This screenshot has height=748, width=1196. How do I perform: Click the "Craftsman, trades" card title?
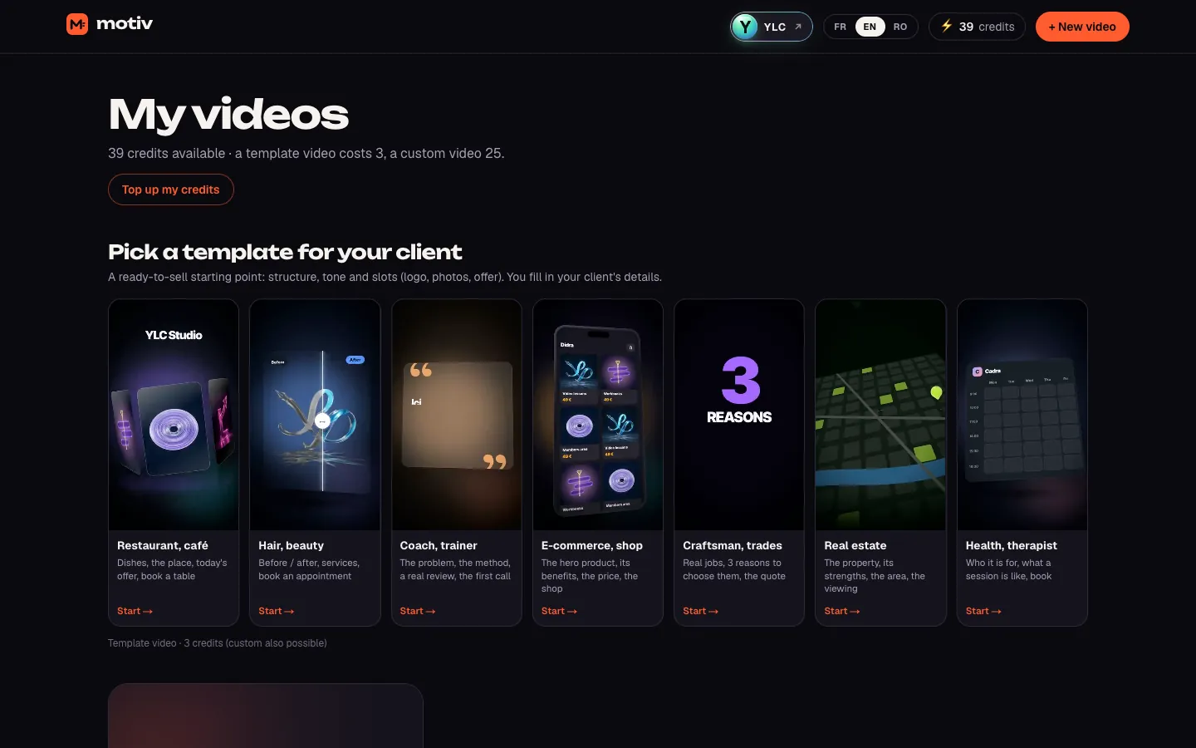pyautogui.click(x=733, y=545)
